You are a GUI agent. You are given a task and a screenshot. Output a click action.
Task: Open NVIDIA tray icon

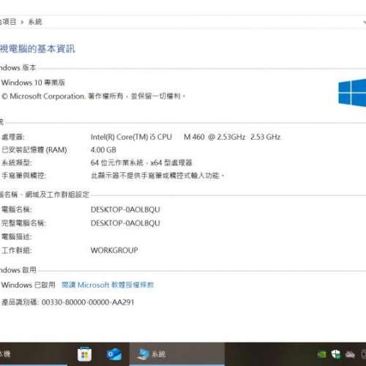[321, 354]
